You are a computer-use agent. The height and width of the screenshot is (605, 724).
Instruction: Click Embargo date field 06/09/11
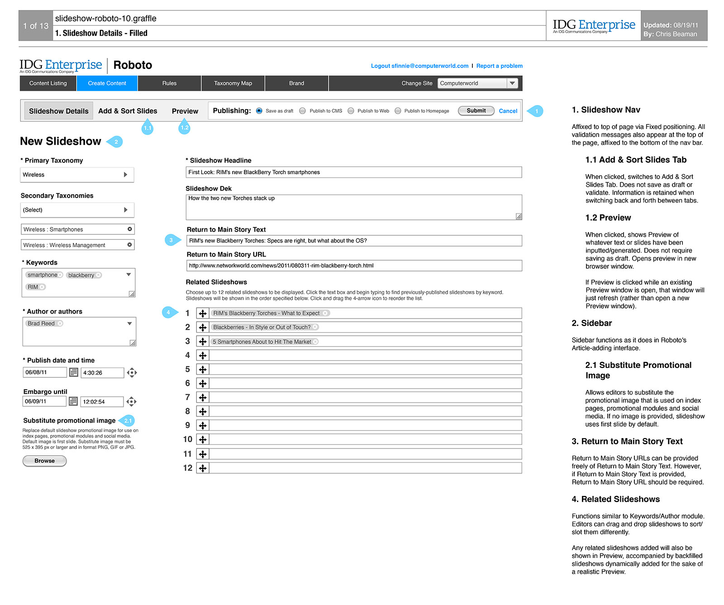pyautogui.click(x=44, y=401)
